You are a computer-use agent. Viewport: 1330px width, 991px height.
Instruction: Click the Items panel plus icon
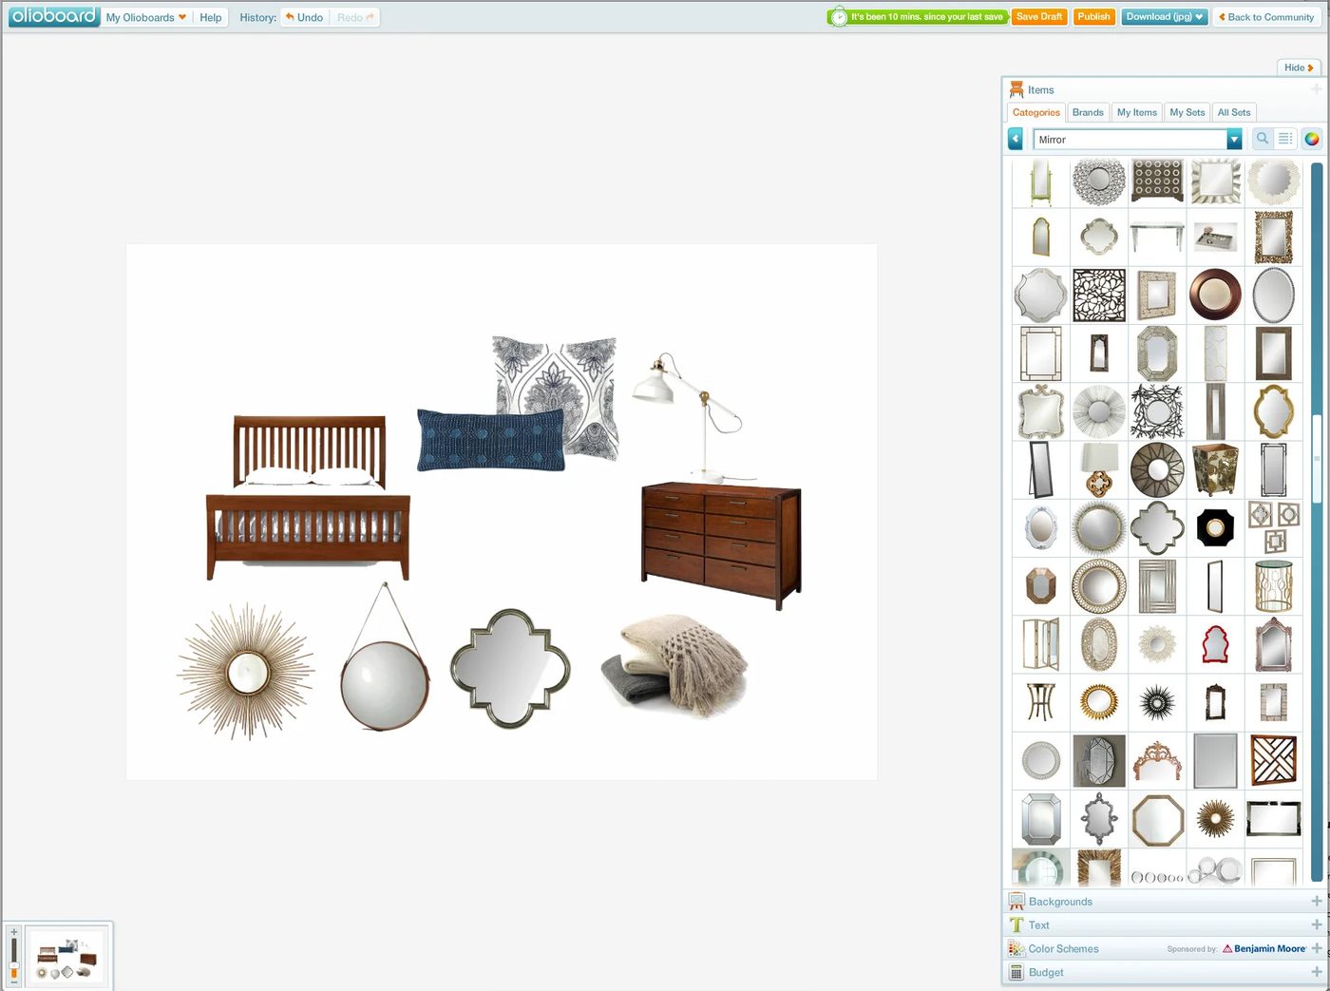click(x=1317, y=89)
